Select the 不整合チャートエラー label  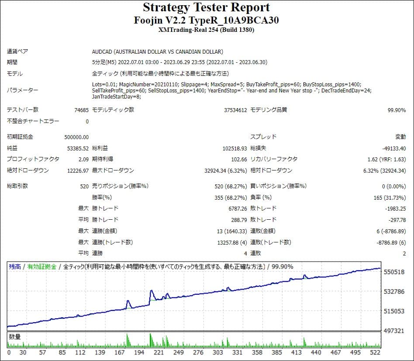[33, 121]
